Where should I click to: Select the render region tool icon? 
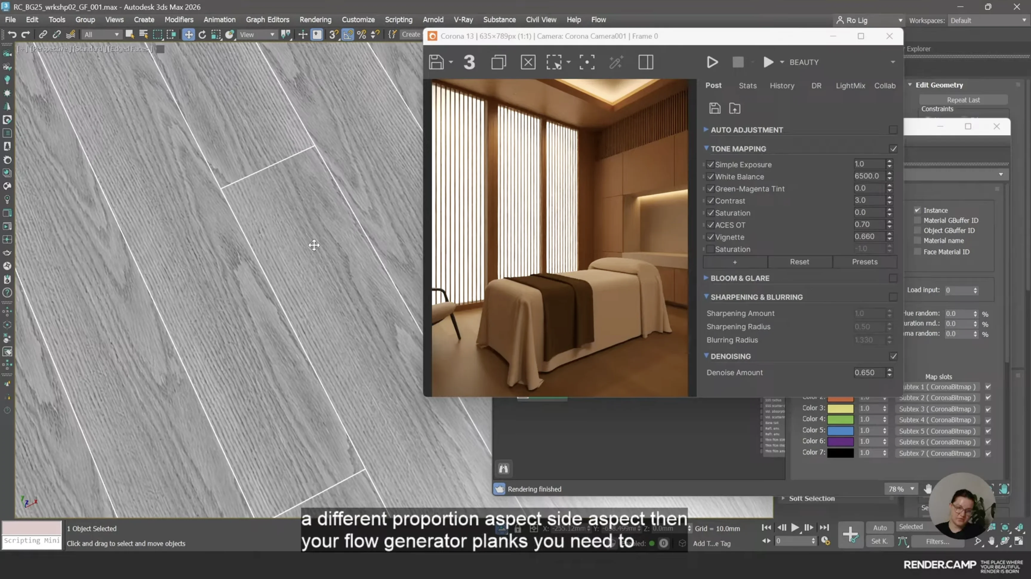point(554,62)
